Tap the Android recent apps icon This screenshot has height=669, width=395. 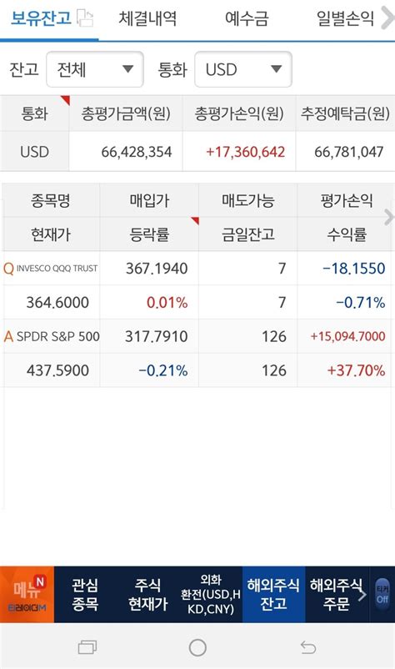[87, 647]
